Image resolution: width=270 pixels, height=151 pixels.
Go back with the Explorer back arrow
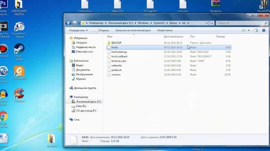[x=68, y=23]
